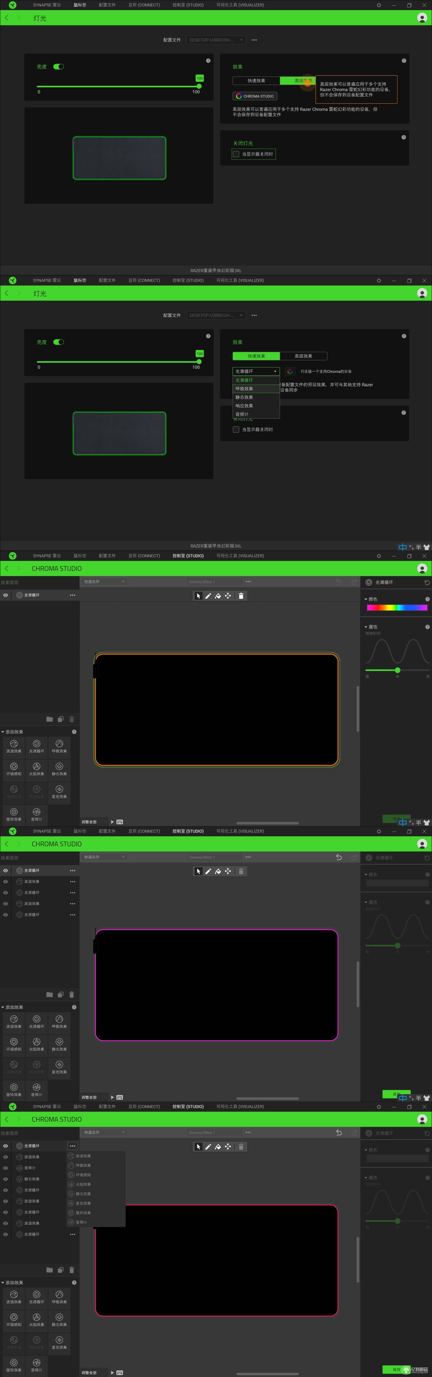The height and width of the screenshot is (1377, 432).
Task: Check 当显示器关闭时 below the open effects dropdown
Action: 236,430
